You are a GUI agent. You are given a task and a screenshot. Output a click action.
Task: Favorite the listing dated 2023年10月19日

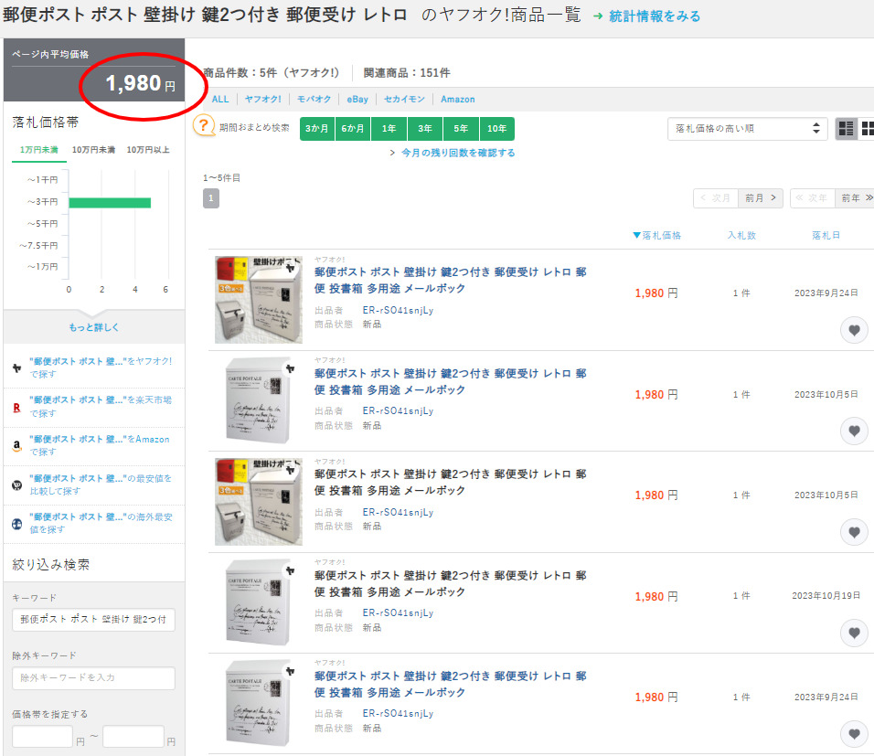point(854,633)
